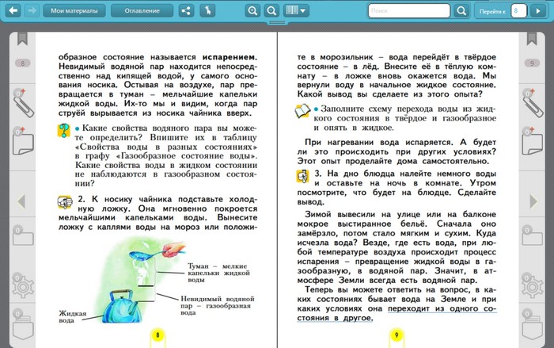The height and width of the screenshot is (348, 554).
Task: Toggle the bookmark ribbon on the right page
Action: click(x=530, y=37)
